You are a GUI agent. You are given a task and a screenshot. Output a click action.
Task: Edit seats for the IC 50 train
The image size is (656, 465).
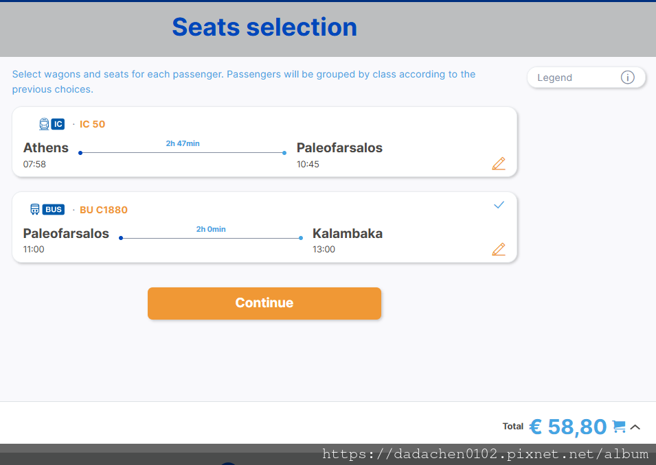pos(498,164)
